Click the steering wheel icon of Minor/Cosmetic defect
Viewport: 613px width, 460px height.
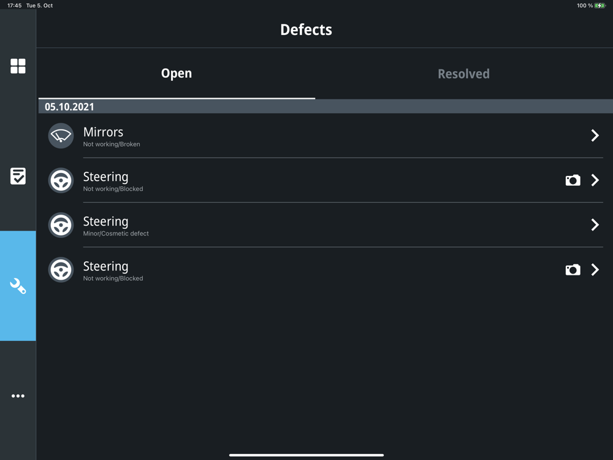click(x=61, y=225)
